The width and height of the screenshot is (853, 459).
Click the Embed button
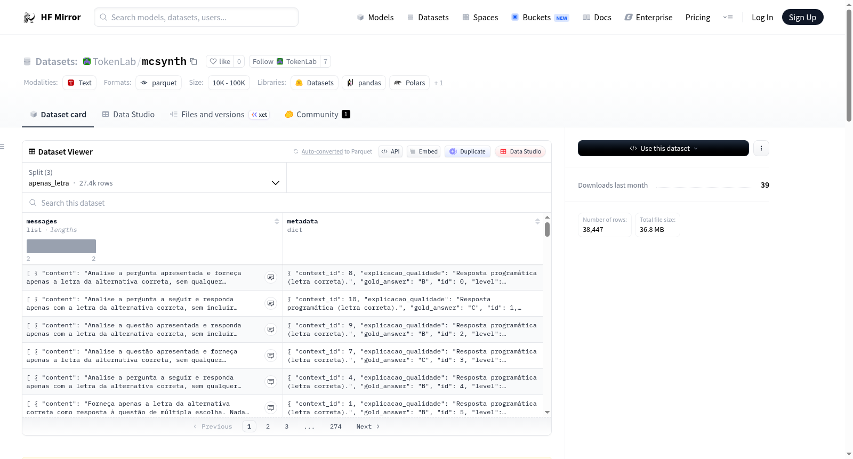424,151
